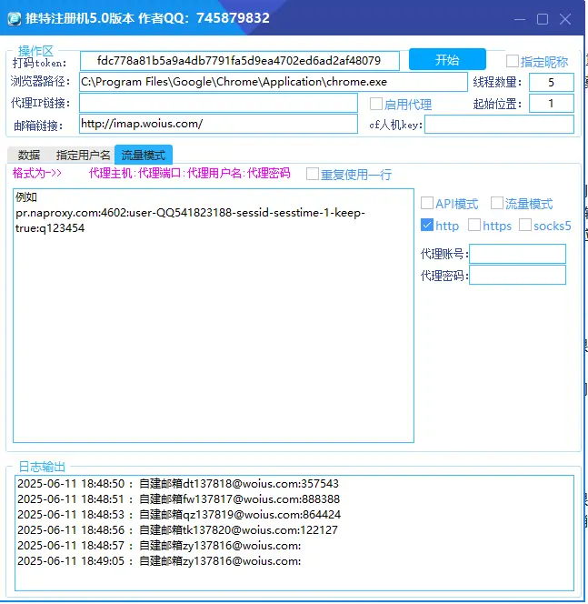
Task: Focus the 打码token input field
Action: pyautogui.click(x=239, y=61)
